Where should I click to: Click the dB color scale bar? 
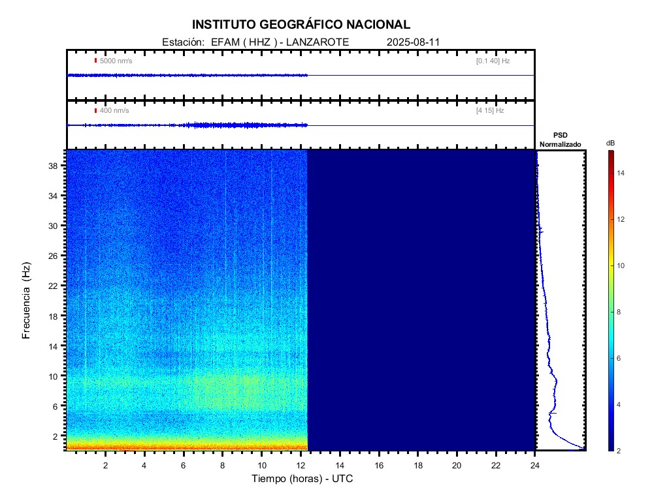click(x=612, y=300)
